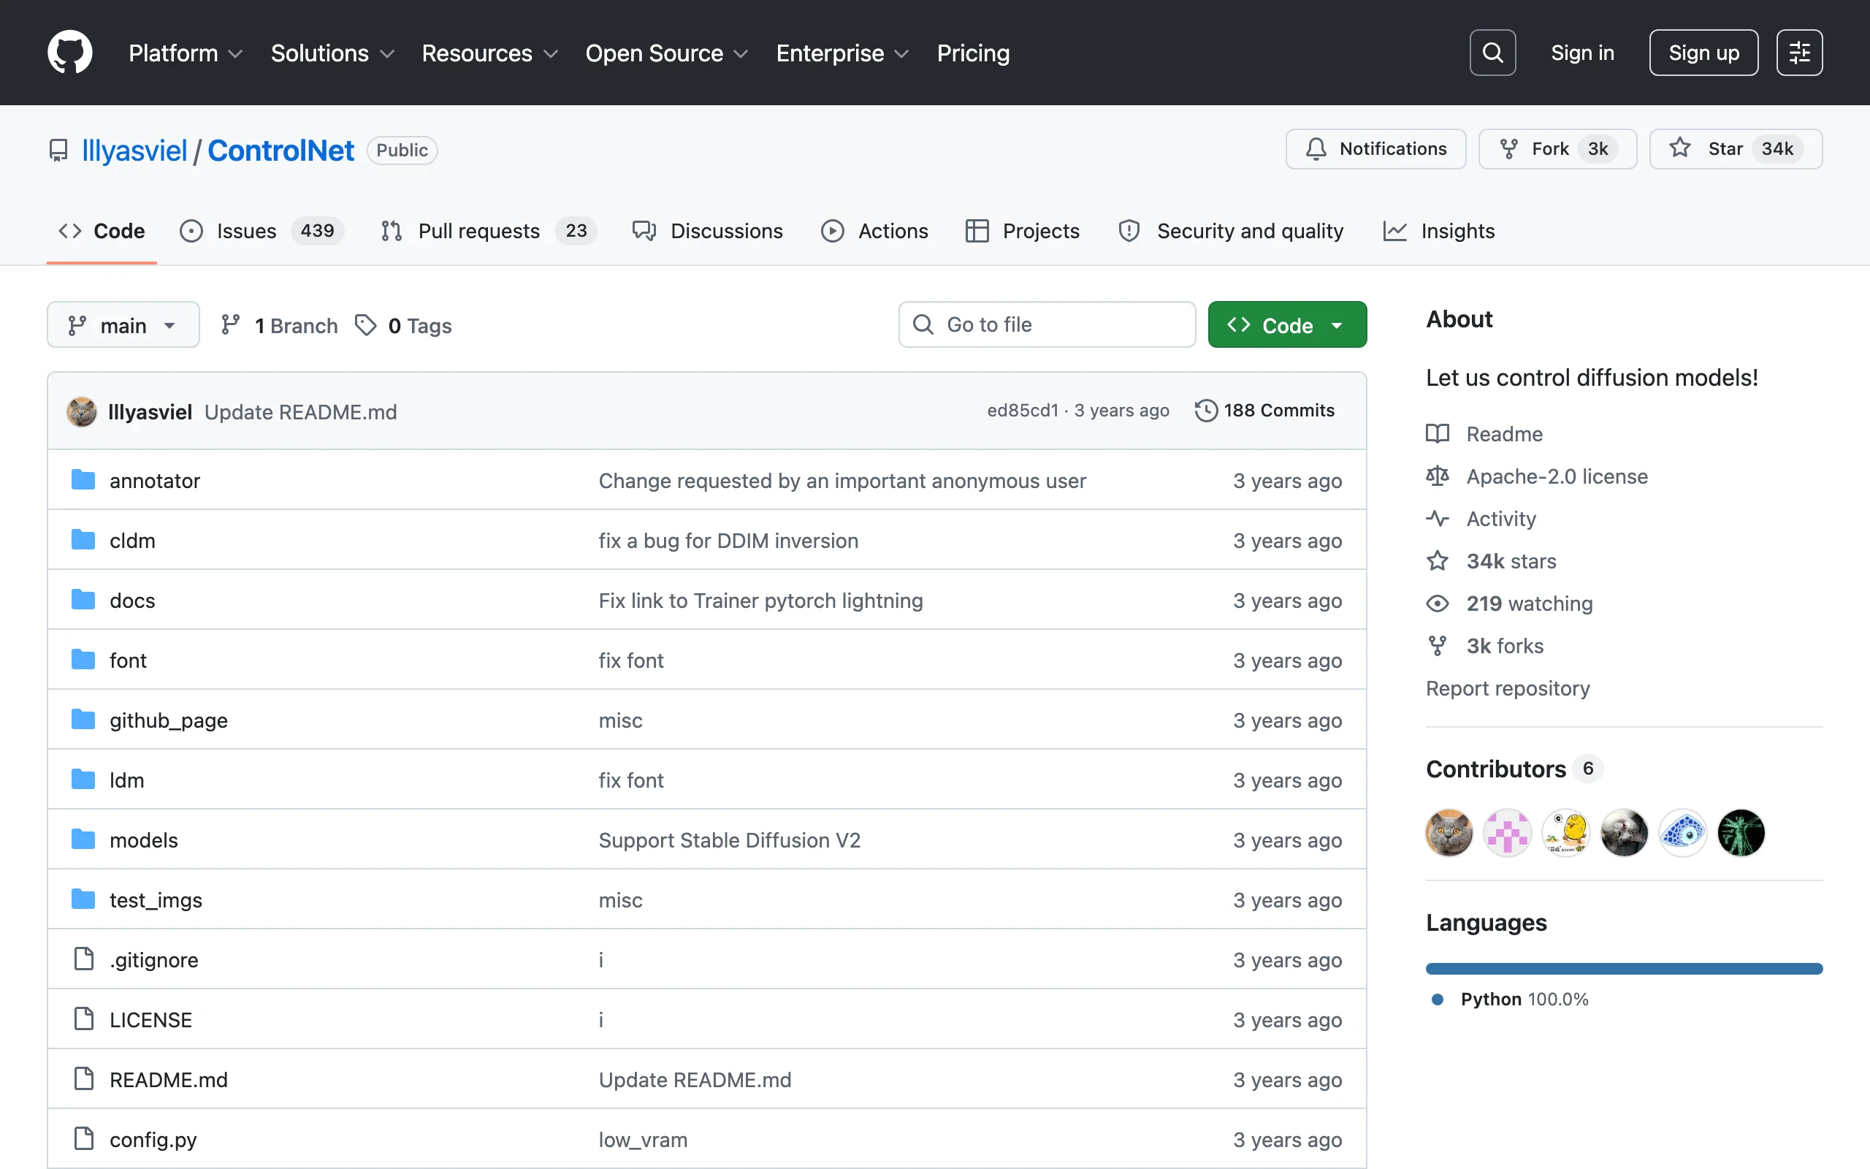
Task: Click the Activity pulse icon
Action: (1438, 519)
